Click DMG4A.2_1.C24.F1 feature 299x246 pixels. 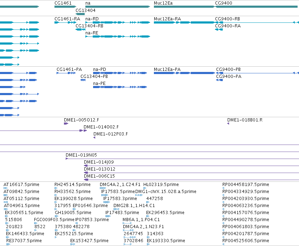point(103,188)
